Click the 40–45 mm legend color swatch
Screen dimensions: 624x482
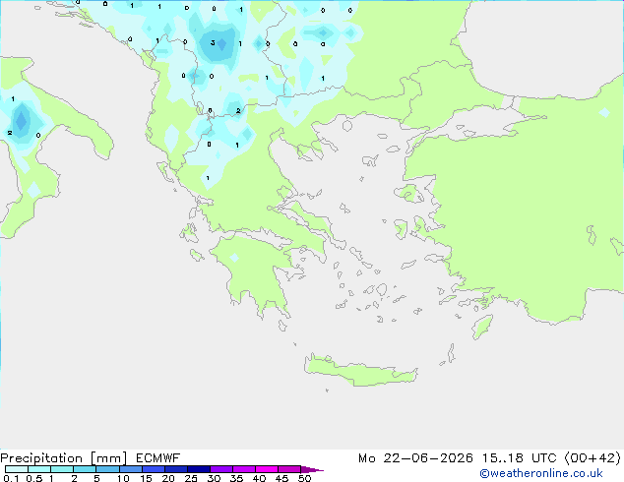(x=267, y=469)
